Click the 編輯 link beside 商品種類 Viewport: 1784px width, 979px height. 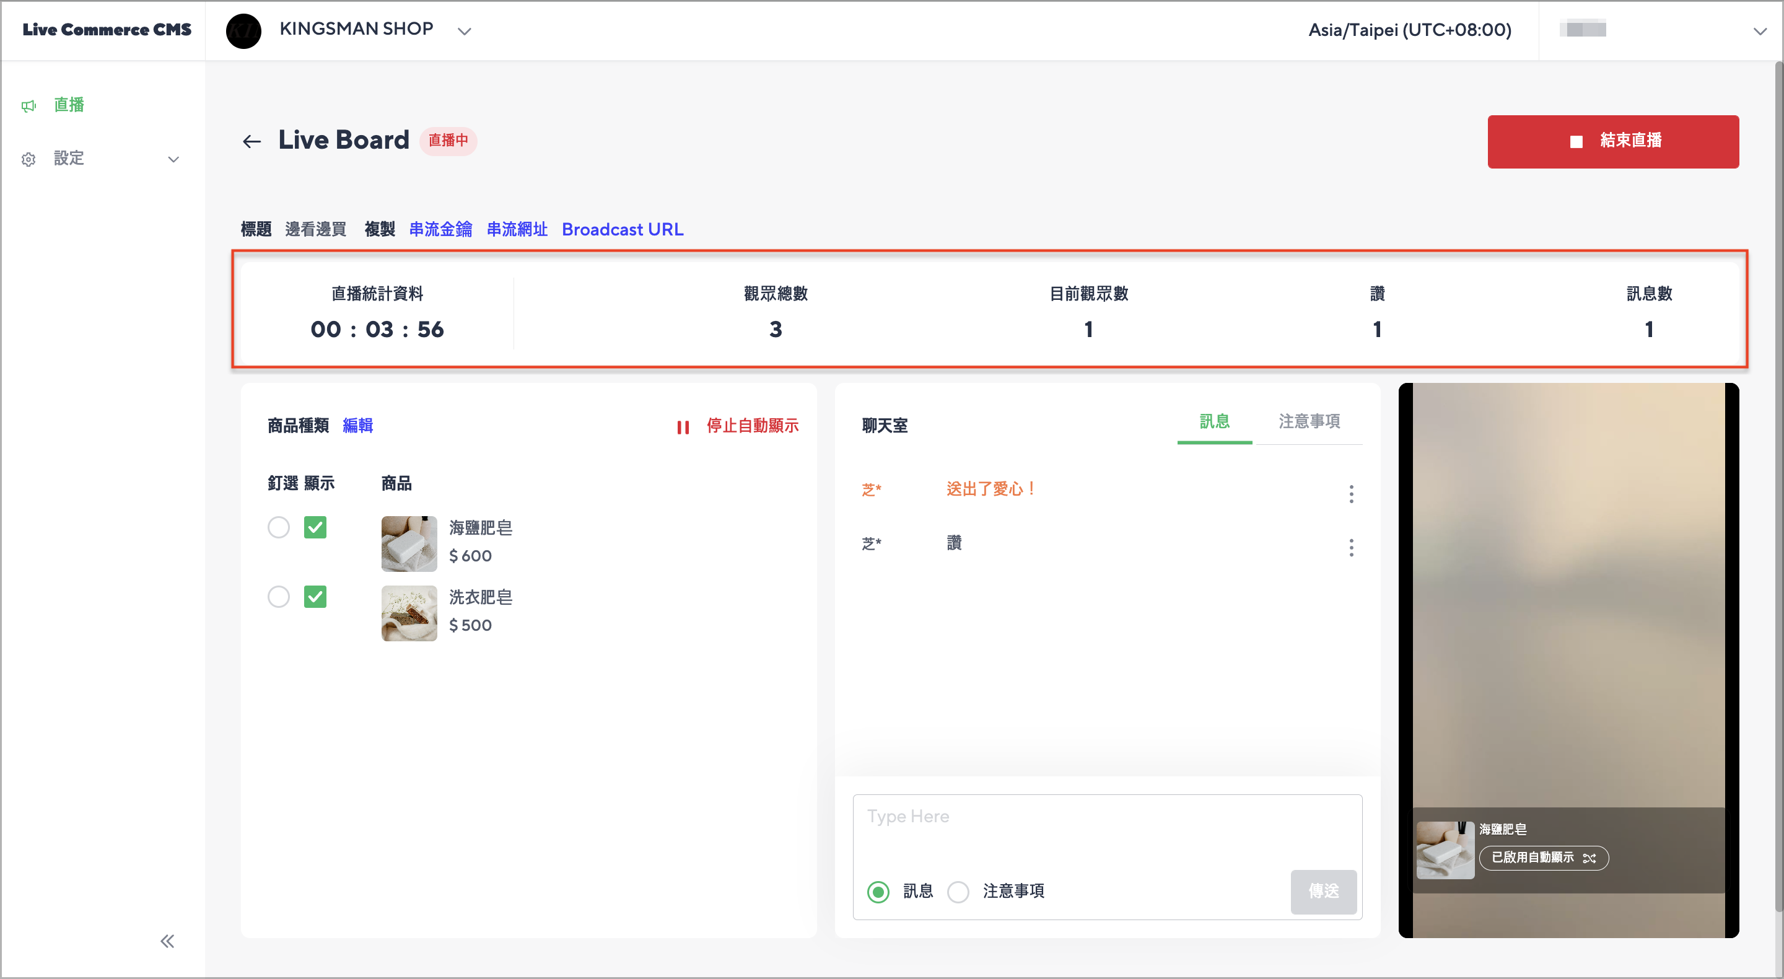pyautogui.click(x=357, y=426)
